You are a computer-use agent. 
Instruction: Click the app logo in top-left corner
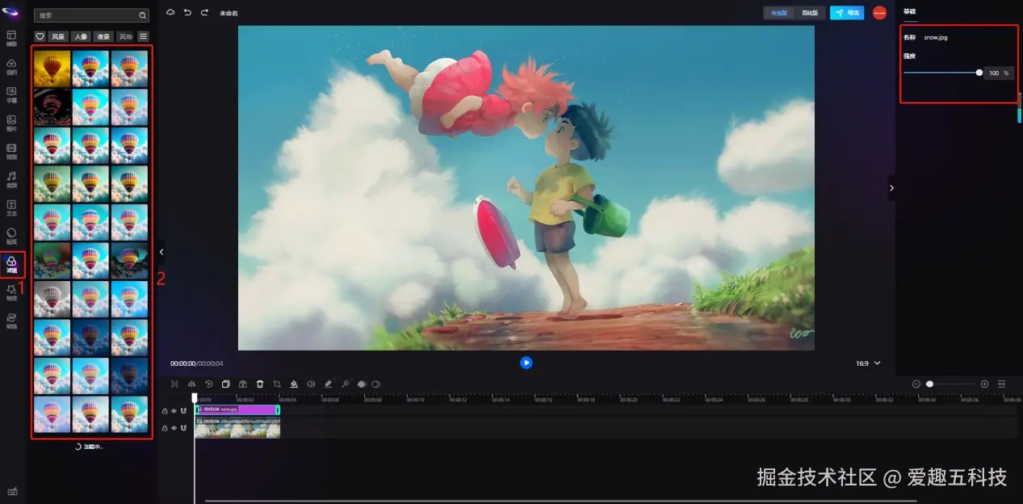click(11, 12)
